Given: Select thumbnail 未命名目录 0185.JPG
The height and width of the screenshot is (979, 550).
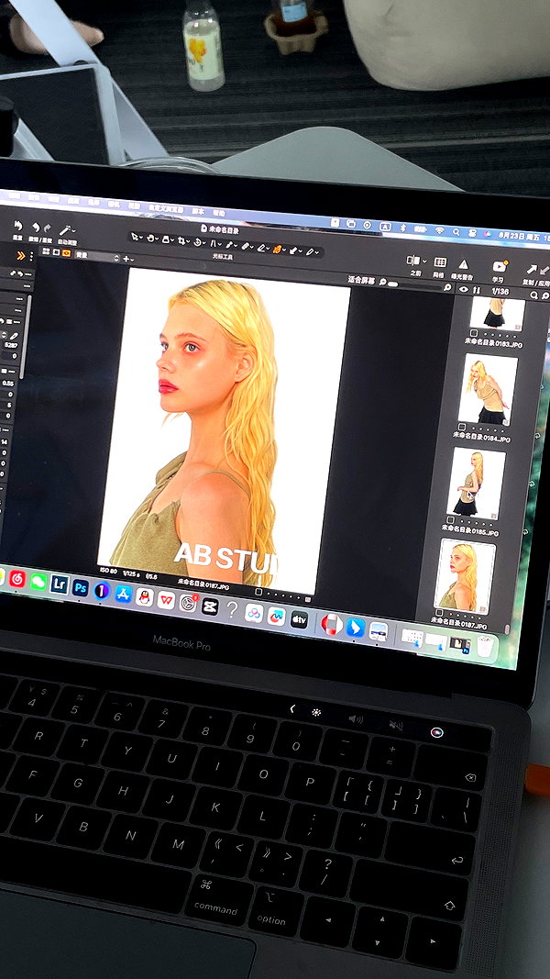Looking at the screenshot, I should [x=476, y=482].
